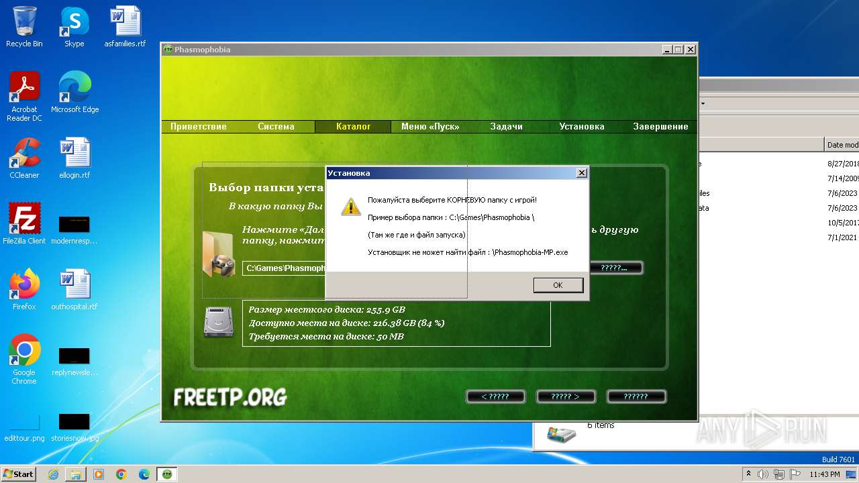Image resolution: width=859 pixels, height=483 pixels.
Task: Click OK in the Установка dialog
Action: pos(558,285)
